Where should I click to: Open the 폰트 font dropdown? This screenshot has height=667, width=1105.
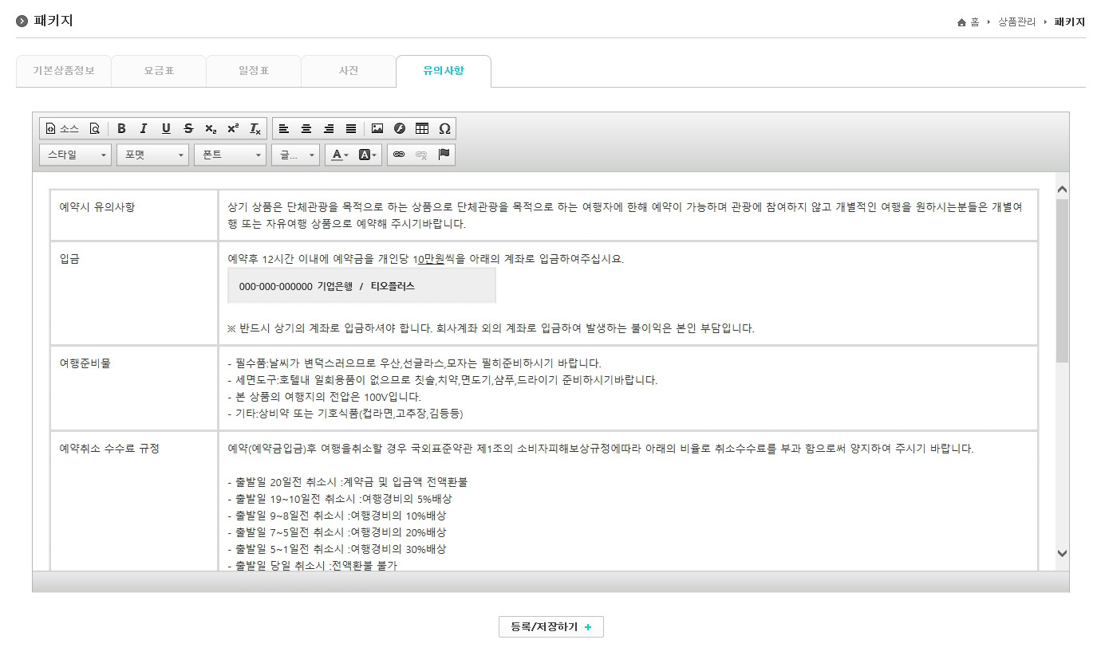(x=230, y=155)
